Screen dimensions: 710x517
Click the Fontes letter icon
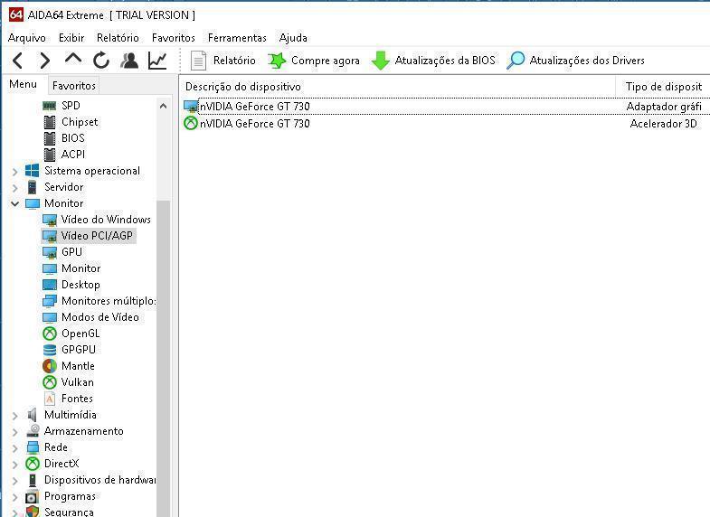click(50, 399)
